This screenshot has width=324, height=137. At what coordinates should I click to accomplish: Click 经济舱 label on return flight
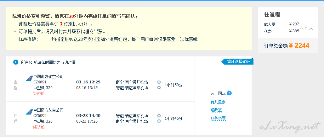click(39, 127)
